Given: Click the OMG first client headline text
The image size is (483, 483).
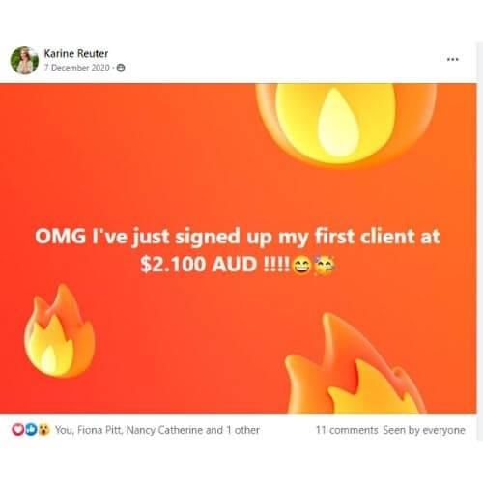Looking at the screenshot, I should [238, 237].
